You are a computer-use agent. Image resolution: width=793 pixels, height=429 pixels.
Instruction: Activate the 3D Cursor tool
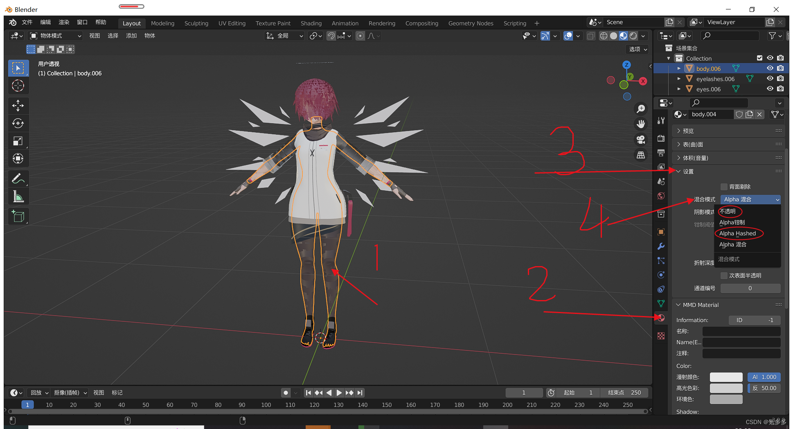[18, 86]
